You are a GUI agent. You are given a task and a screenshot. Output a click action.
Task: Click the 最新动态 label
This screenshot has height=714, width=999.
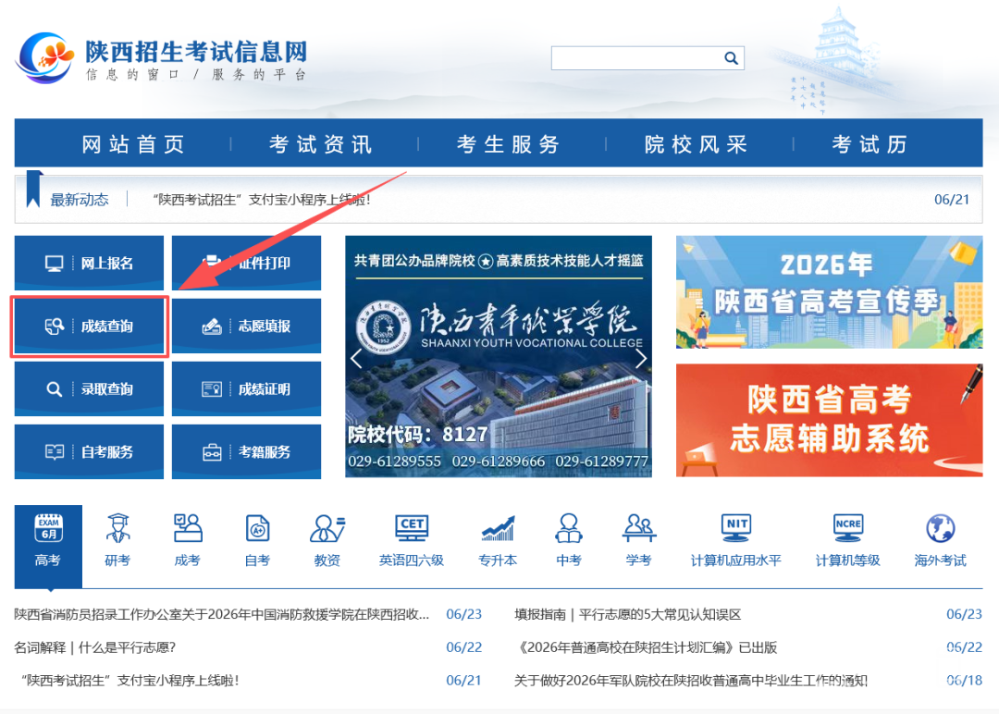[x=80, y=200]
